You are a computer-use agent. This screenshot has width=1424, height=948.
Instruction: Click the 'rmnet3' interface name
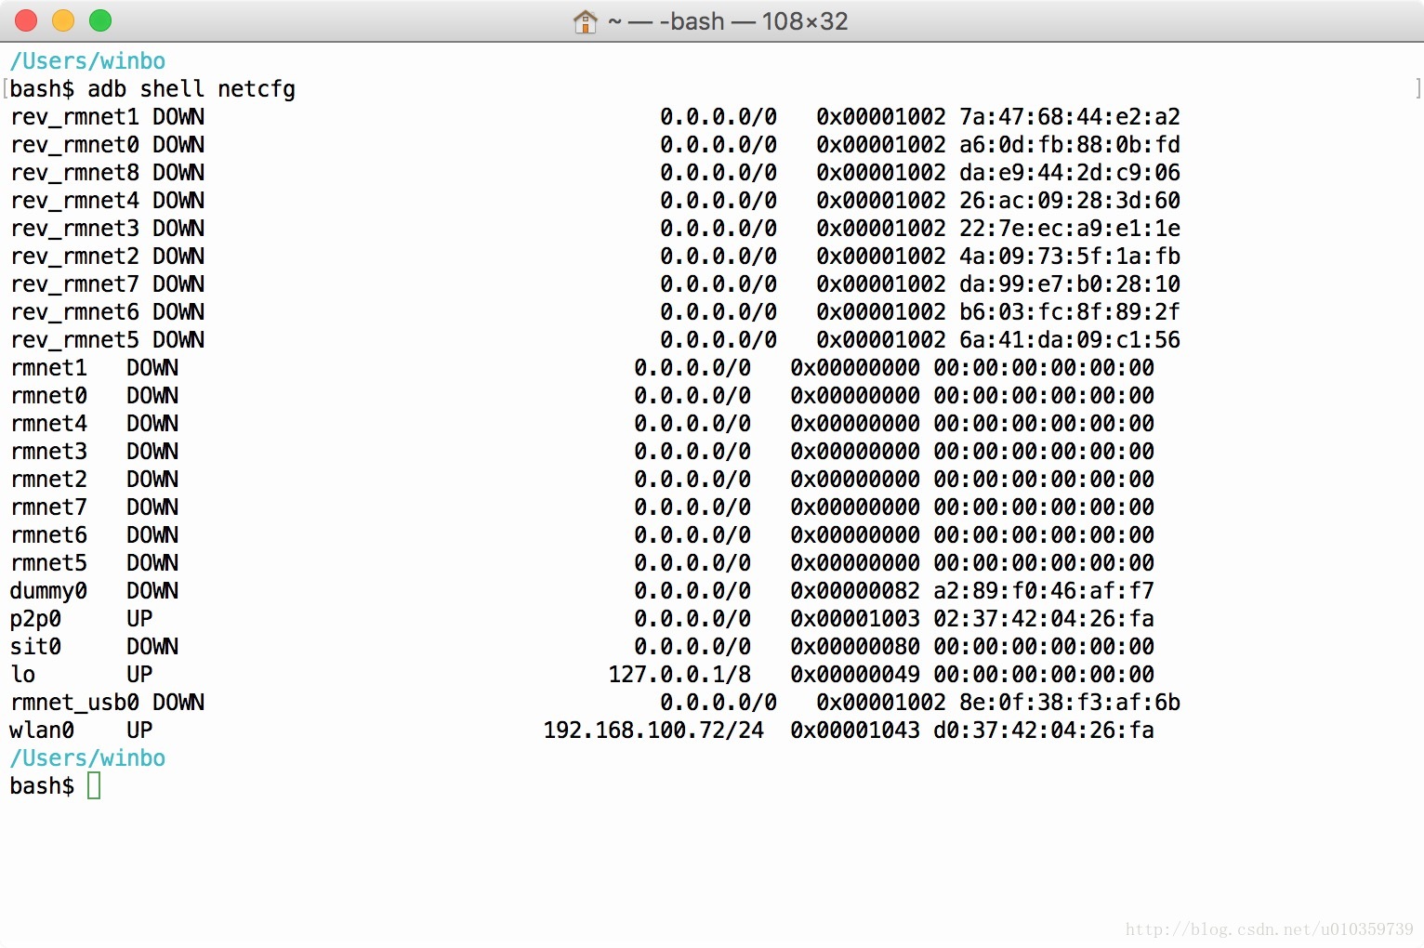point(48,452)
